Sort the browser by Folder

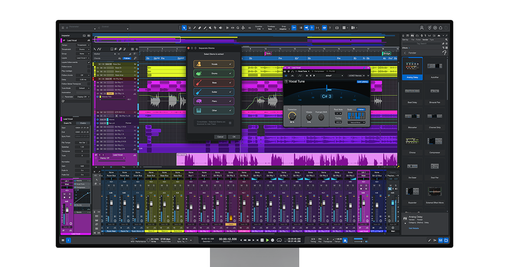418,39
